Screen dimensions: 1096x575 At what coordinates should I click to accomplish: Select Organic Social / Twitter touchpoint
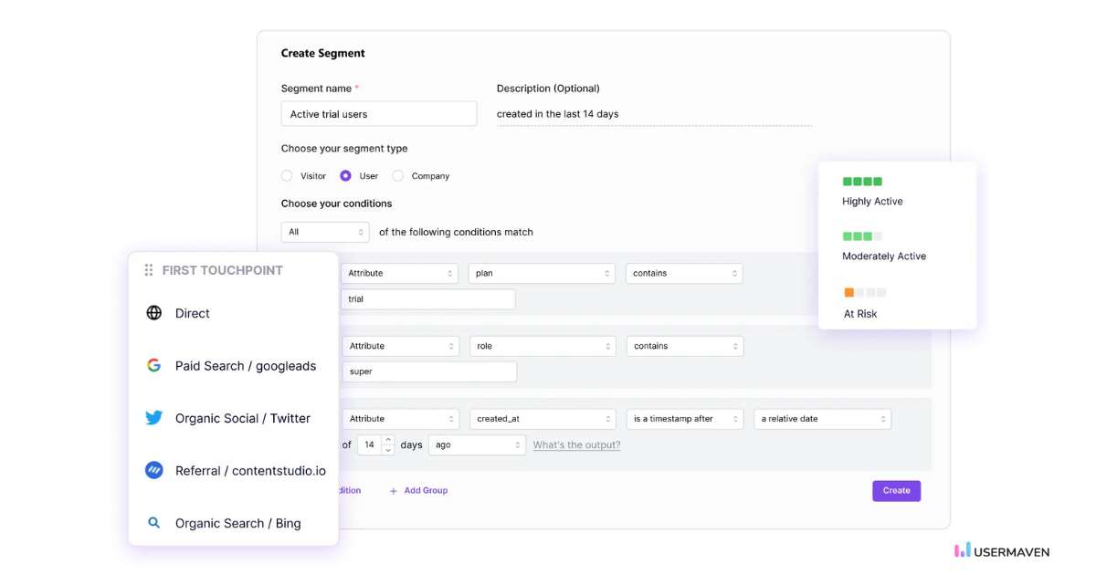click(243, 418)
